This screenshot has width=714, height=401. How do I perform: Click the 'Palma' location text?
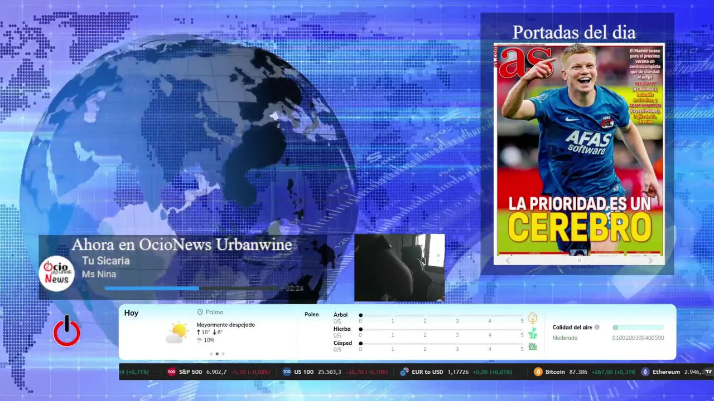214,312
